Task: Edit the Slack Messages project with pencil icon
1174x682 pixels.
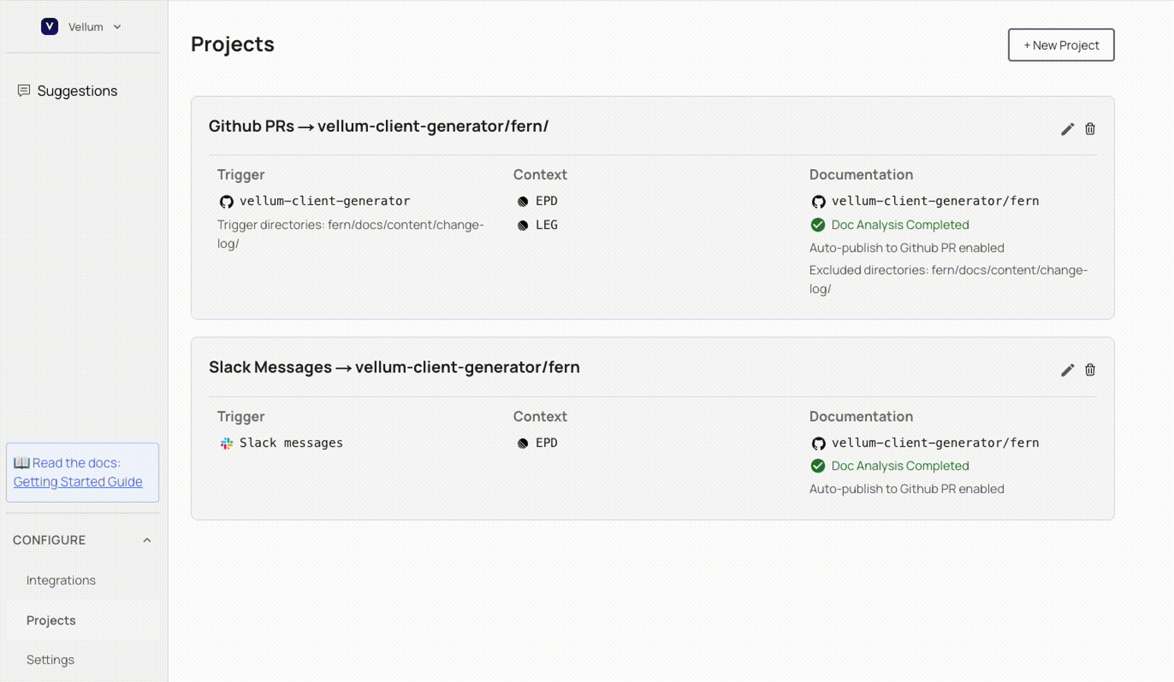Action: [x=1067, y=370]
